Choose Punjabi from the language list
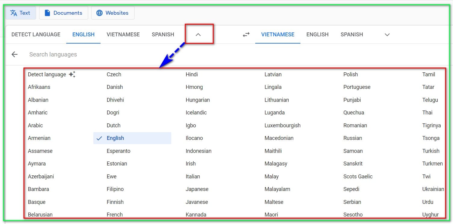 tap(352, 100)
